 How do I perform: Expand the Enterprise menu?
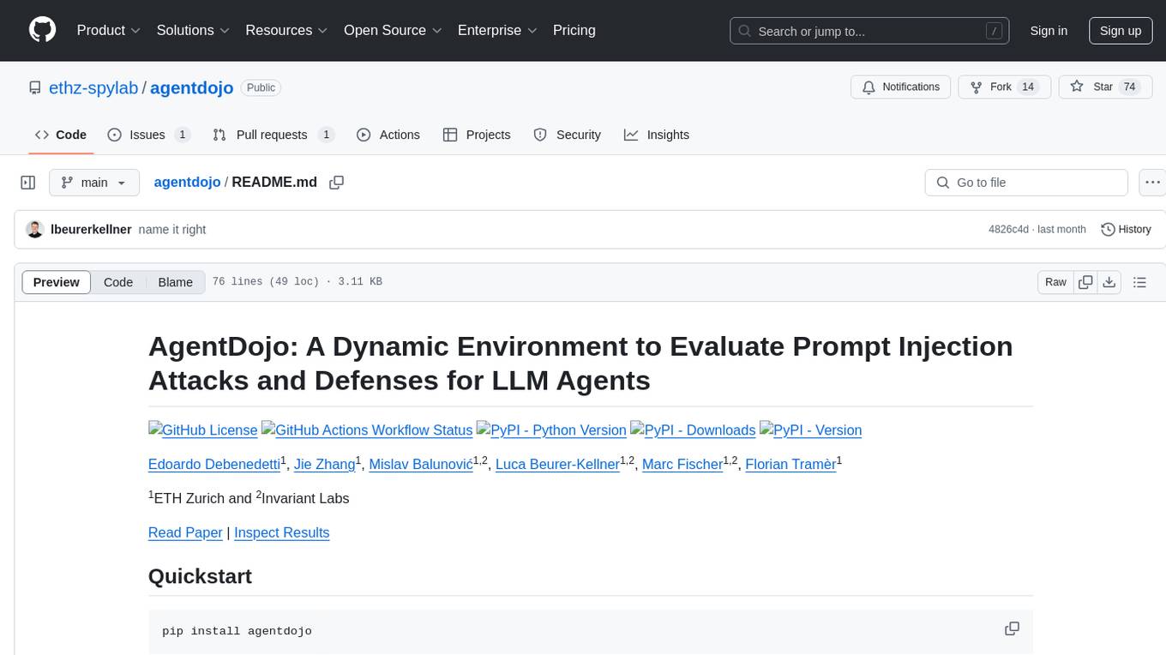[497, 30]
